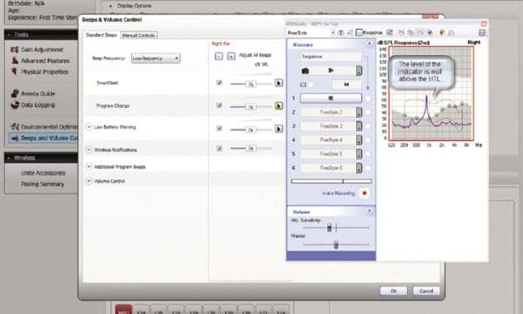Stop measurement curve 1
The height and width of the screenshot is (314, 523).
point(330,99)
